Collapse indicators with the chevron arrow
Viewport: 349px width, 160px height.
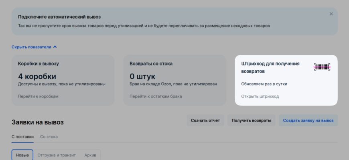(55, 47)
